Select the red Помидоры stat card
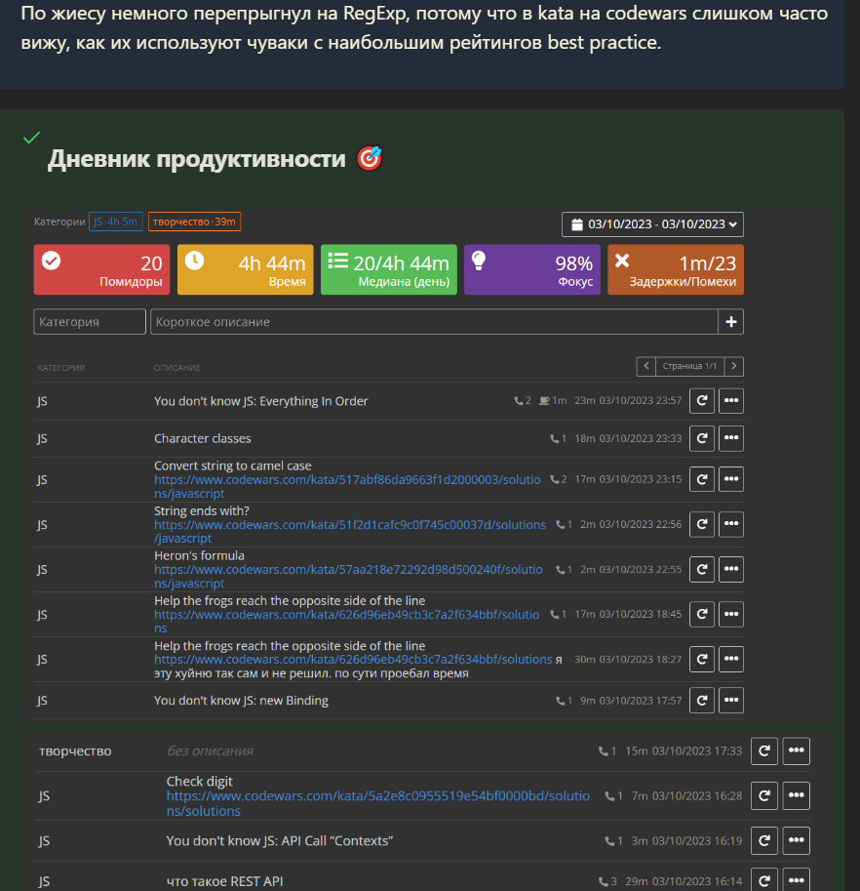860x891 pixels. click(x=101, y=269)
